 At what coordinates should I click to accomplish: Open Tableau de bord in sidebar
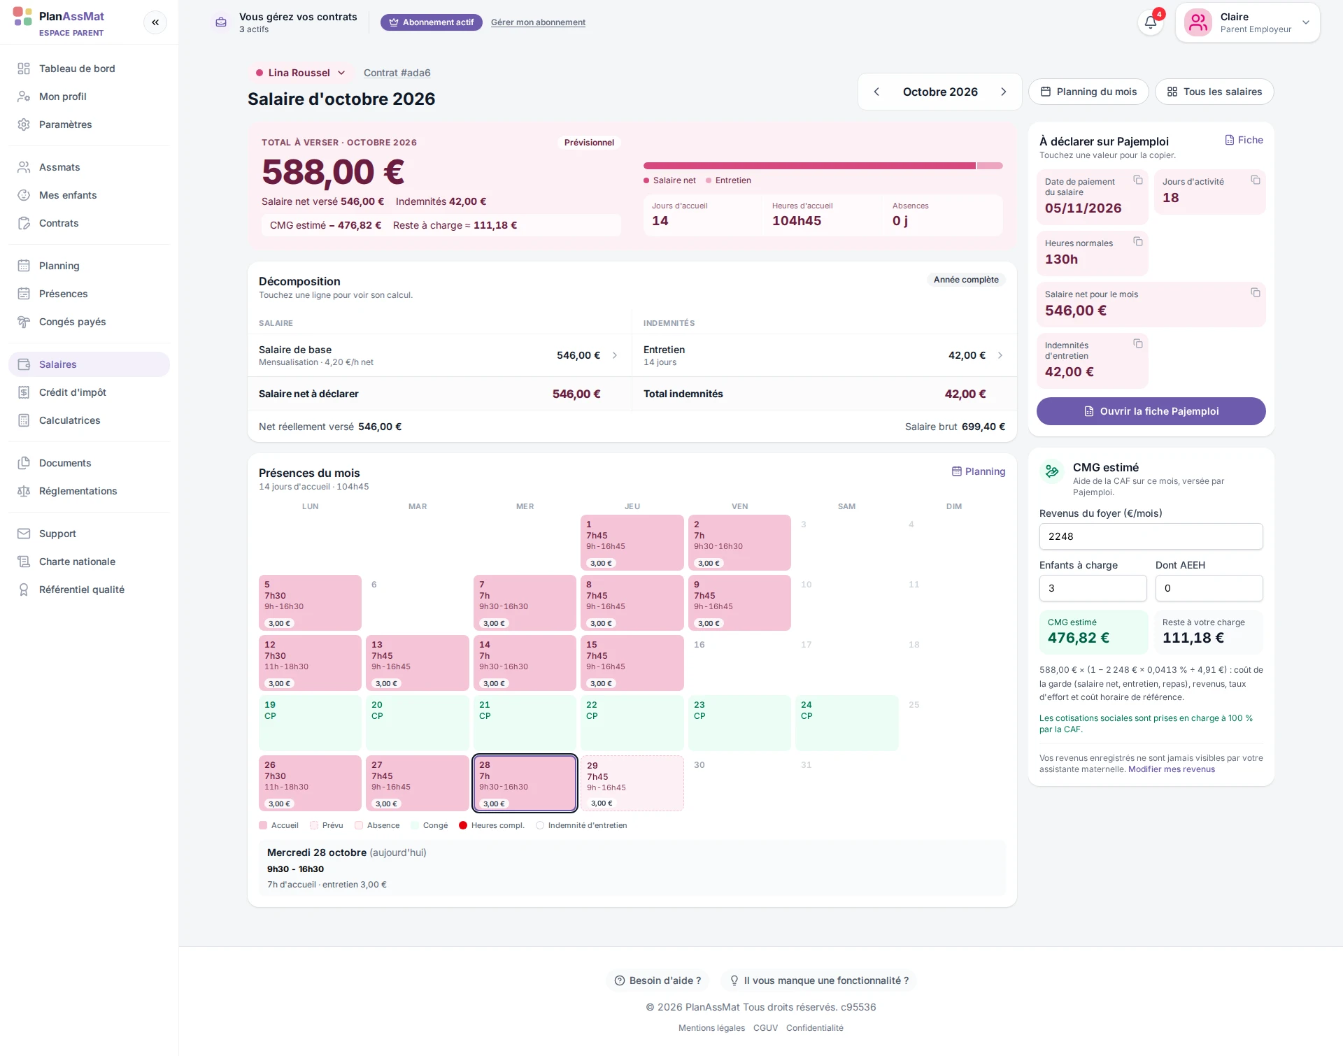tap(90, 69)
